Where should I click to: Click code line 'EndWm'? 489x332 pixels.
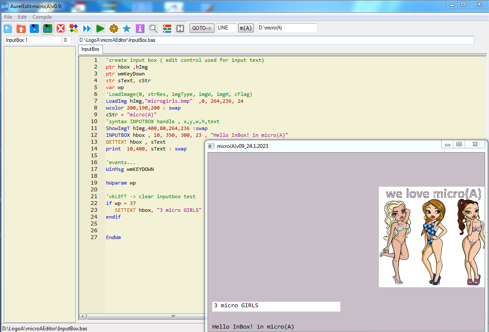point(113,237)
